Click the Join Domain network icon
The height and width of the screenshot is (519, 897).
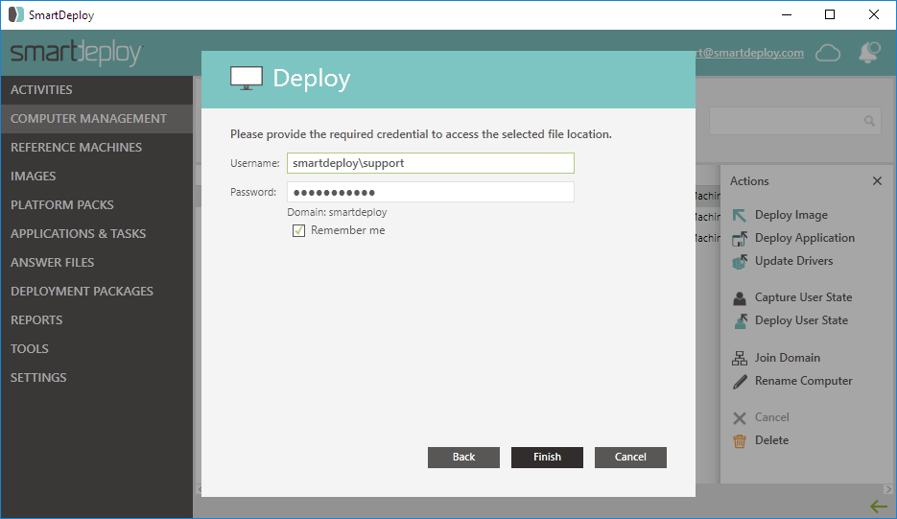(739, 358)
